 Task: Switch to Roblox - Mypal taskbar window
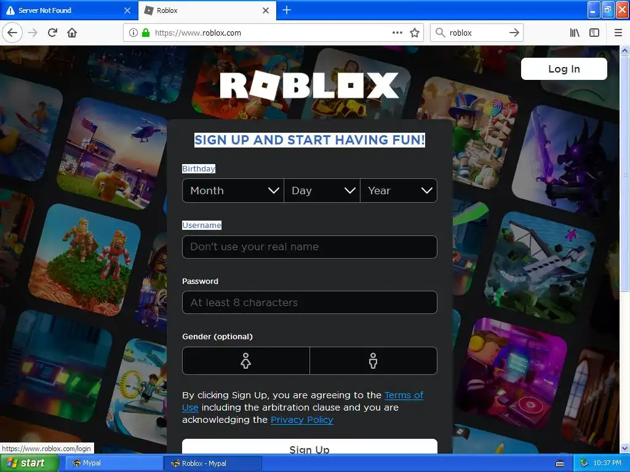(x=212, y=463)
